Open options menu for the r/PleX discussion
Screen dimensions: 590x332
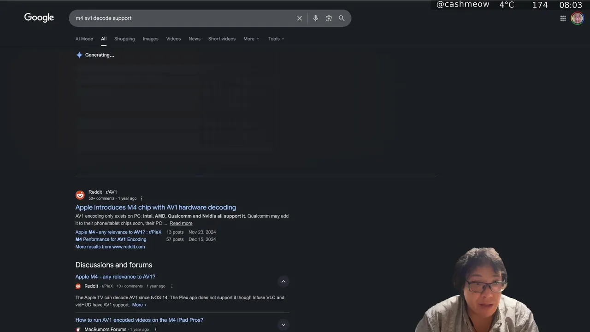tap(172, 286)
